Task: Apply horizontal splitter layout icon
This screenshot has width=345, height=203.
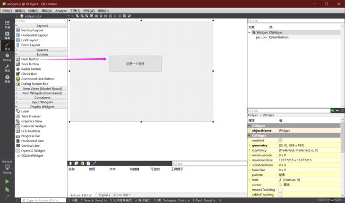Action: [x=106, y=16]
